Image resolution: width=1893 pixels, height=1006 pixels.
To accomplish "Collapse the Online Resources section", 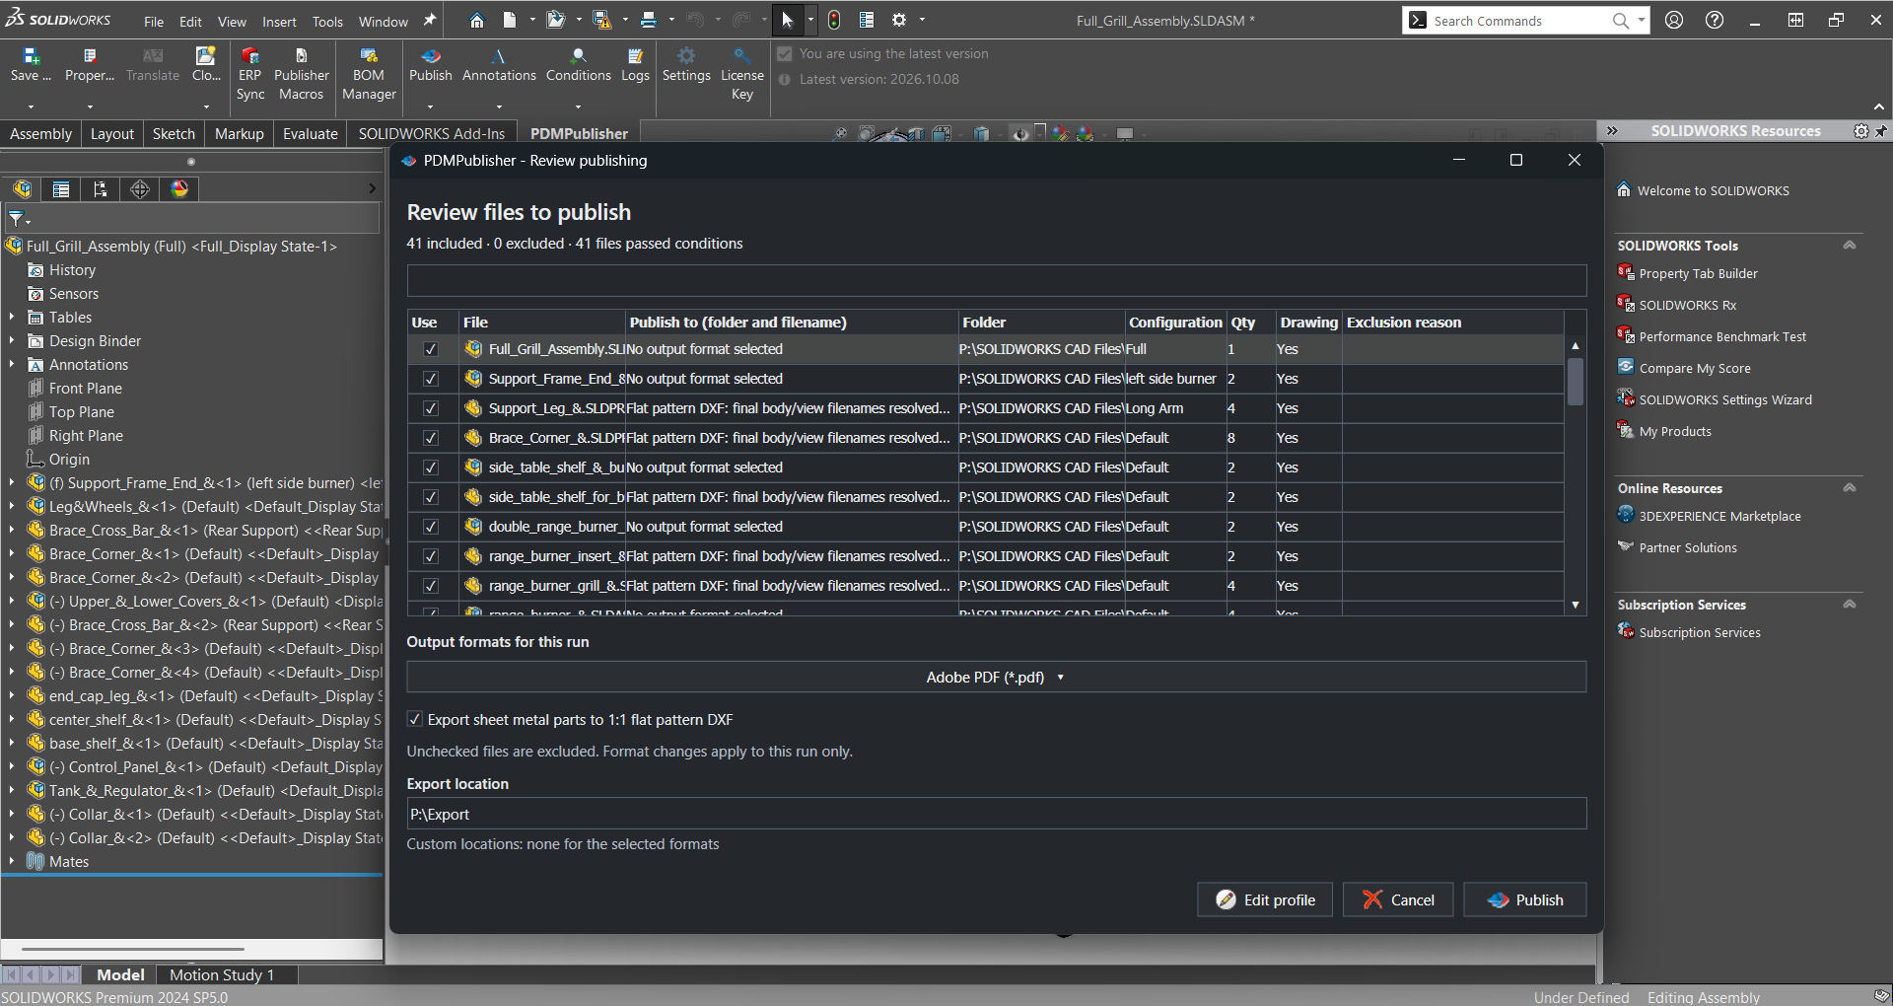I will coord(1850,488).
